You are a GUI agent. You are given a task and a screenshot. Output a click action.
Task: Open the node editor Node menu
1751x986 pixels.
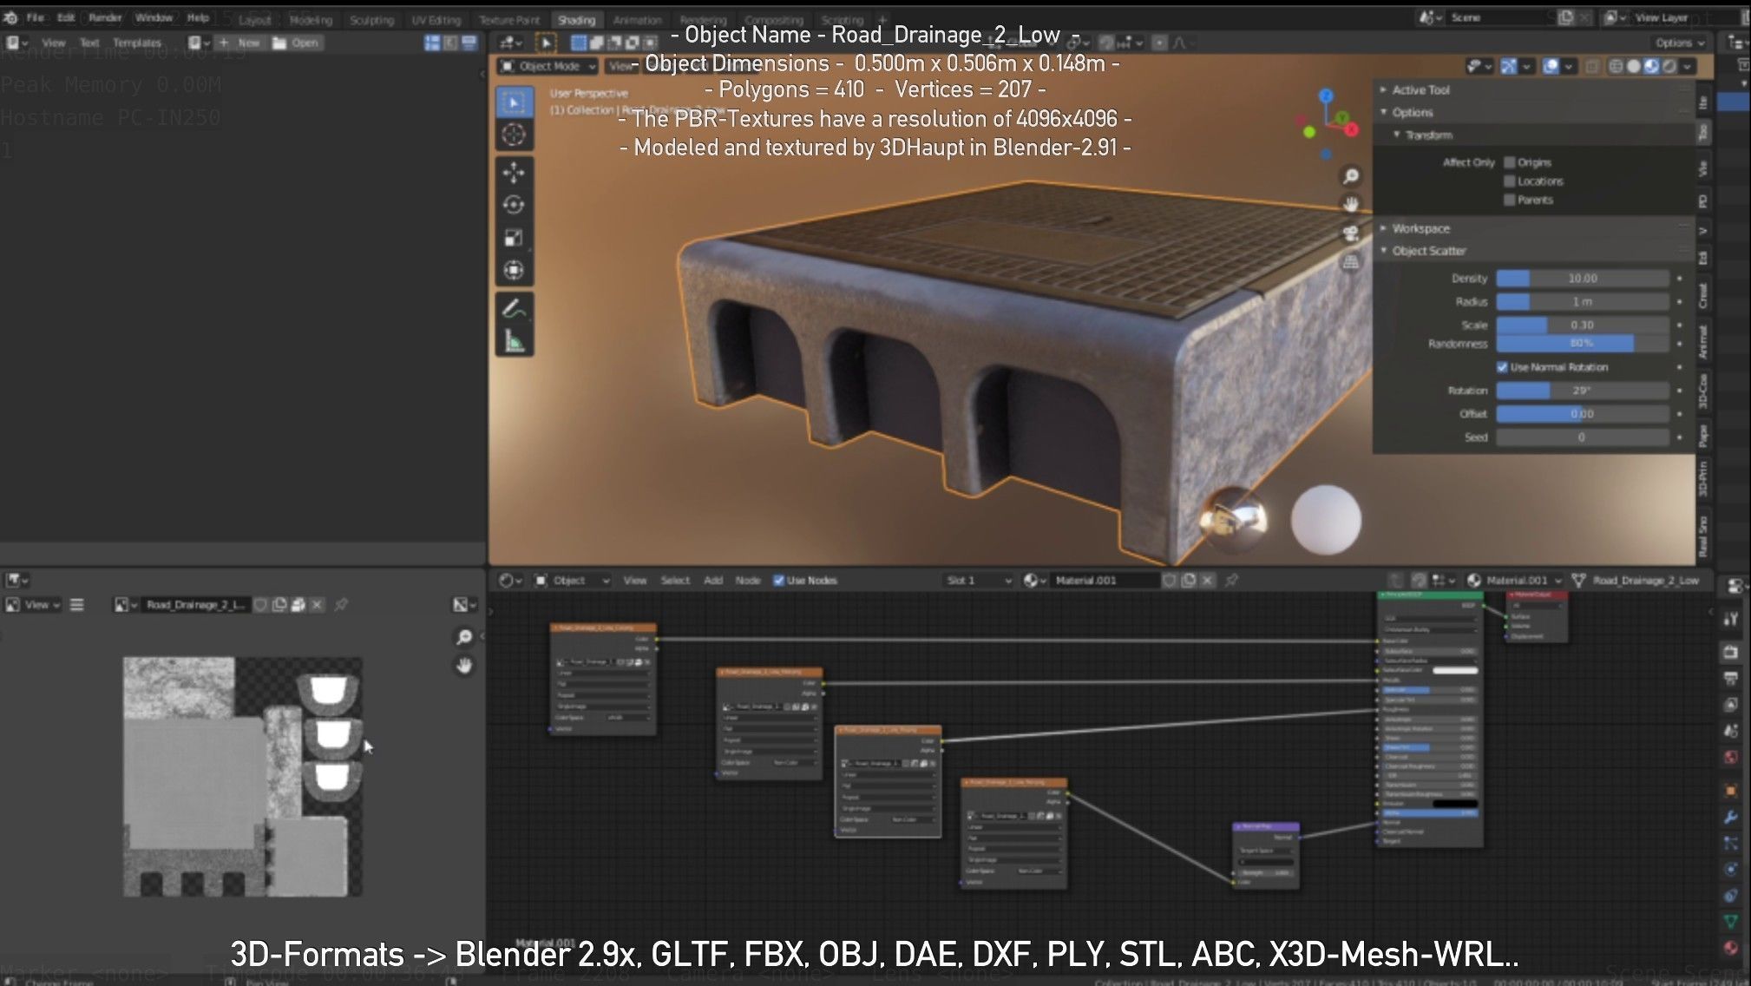[x=748, y=580]
